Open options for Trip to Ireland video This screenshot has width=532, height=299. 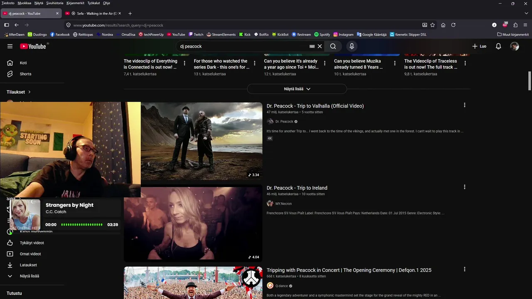click(465, 187)
